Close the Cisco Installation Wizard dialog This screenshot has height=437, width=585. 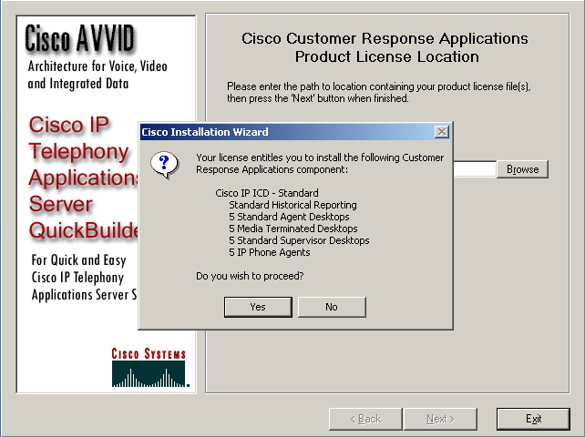pyautogui.click(x=442, y=132)
